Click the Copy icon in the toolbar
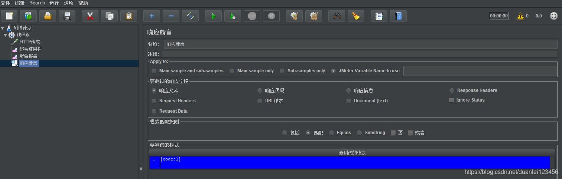This screenshot has height=179, width=562. click(x=109, y=16)
